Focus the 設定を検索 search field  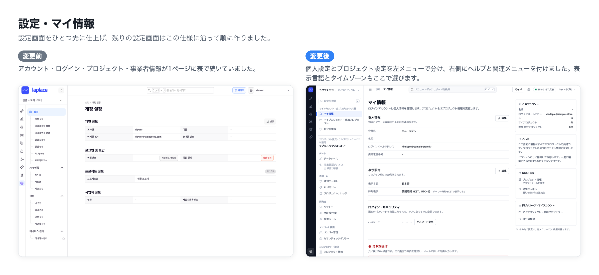point(340,101)
